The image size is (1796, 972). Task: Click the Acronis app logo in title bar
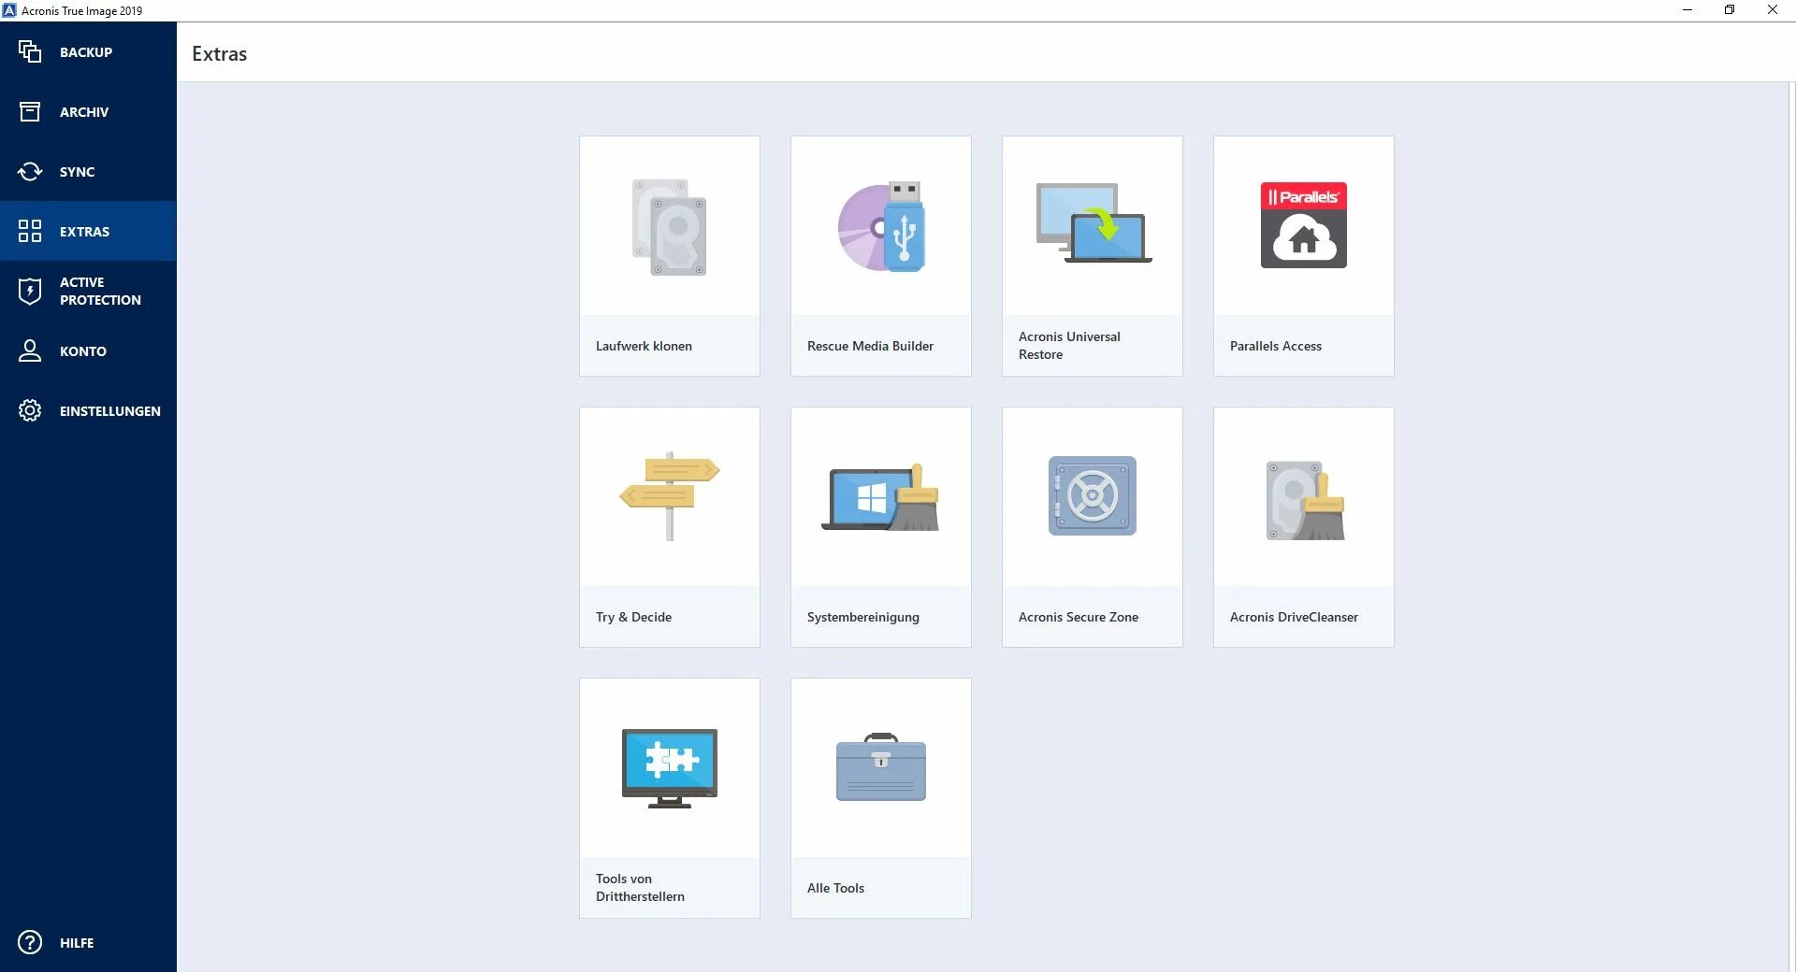tap(9, 10)
